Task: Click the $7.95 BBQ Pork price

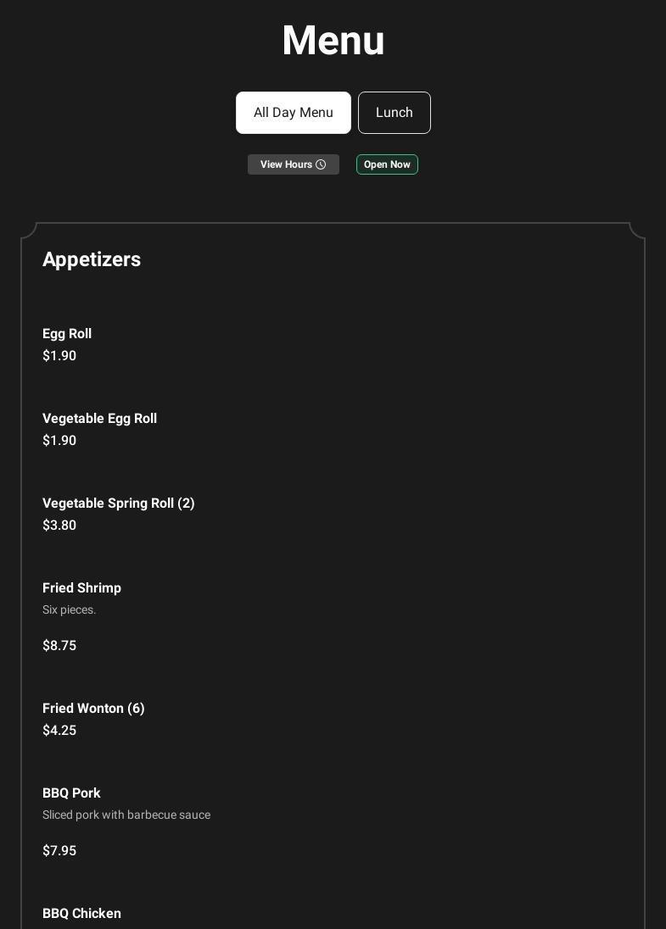Action: tap(59, 851)
